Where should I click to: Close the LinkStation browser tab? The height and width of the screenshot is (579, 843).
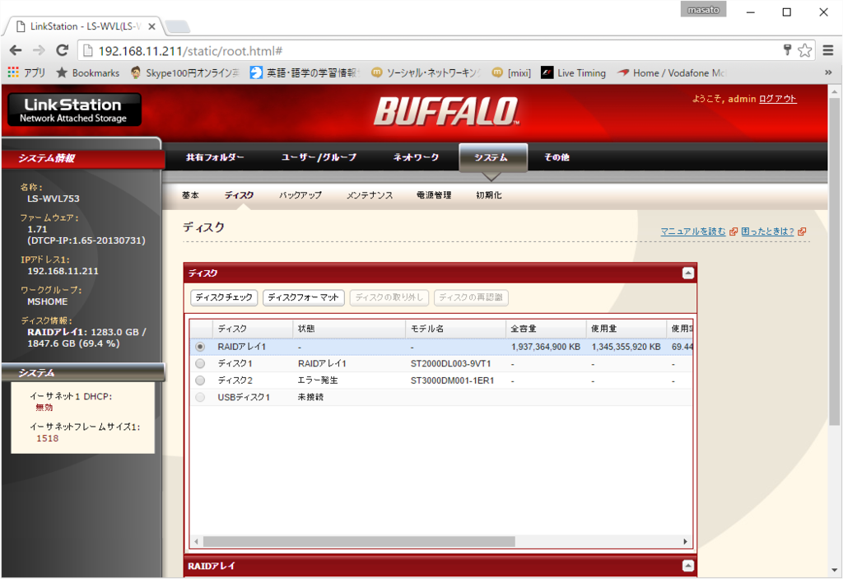pos(151,26)
